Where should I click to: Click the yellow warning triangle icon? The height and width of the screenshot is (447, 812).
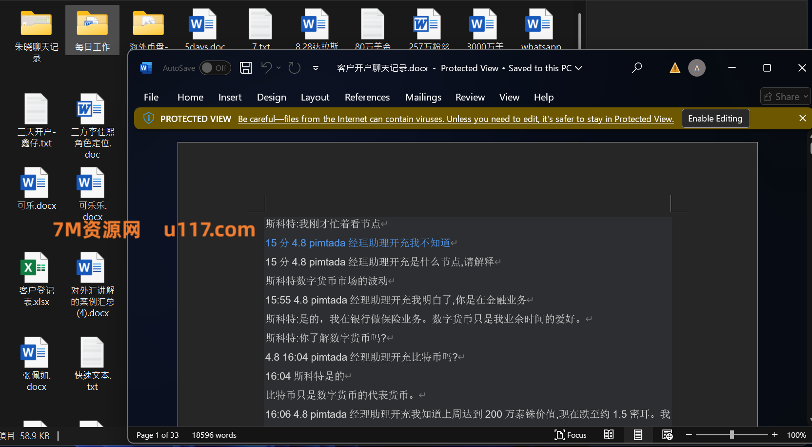[675, 68]
